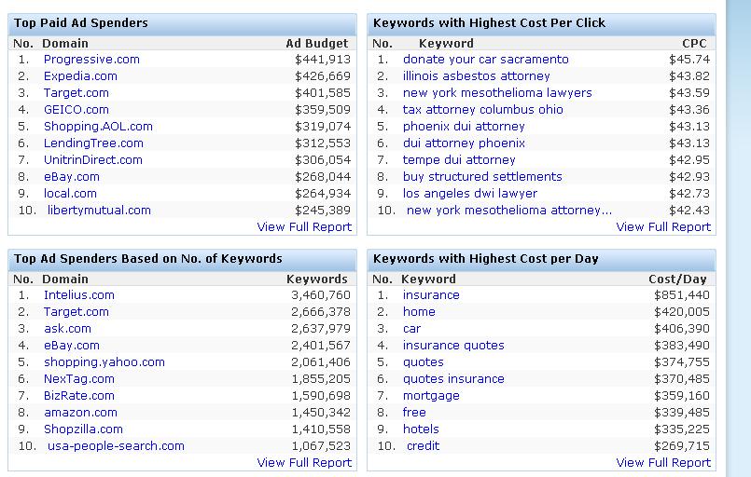751x477 pixels.
Task: Click the $269,715 cost per day value
Action: (682, 446)
